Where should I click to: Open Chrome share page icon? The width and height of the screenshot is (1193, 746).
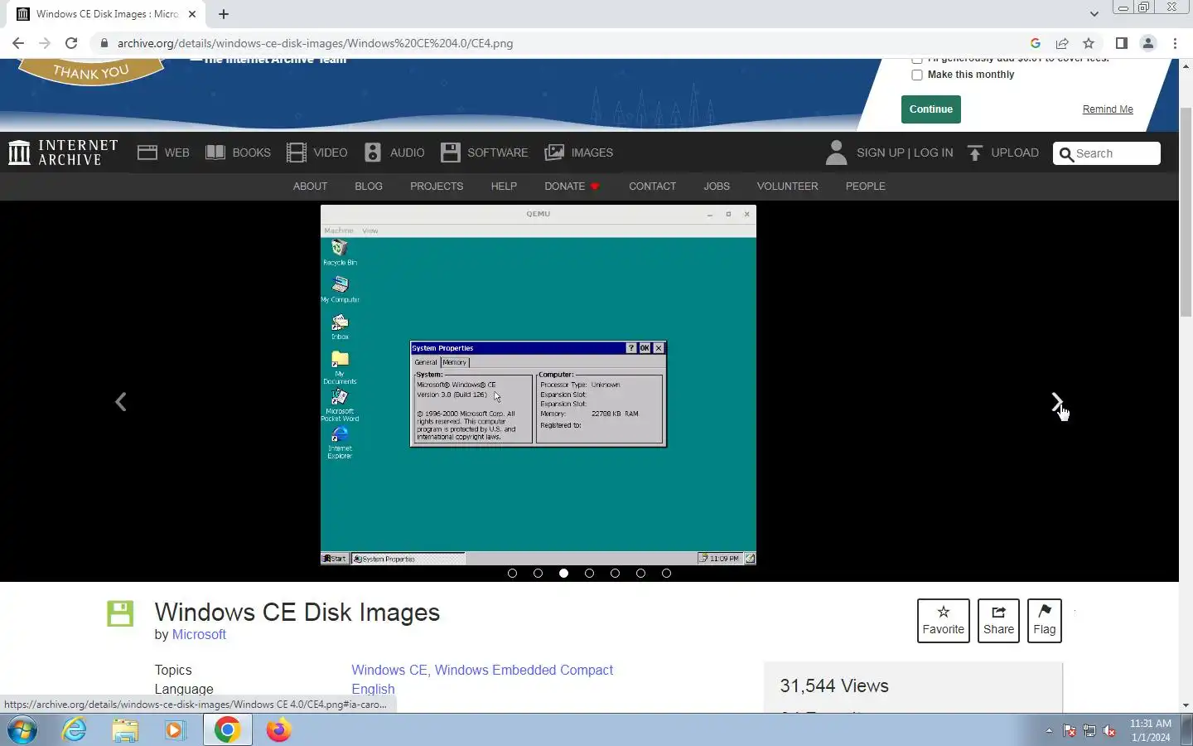(1062, 43)
